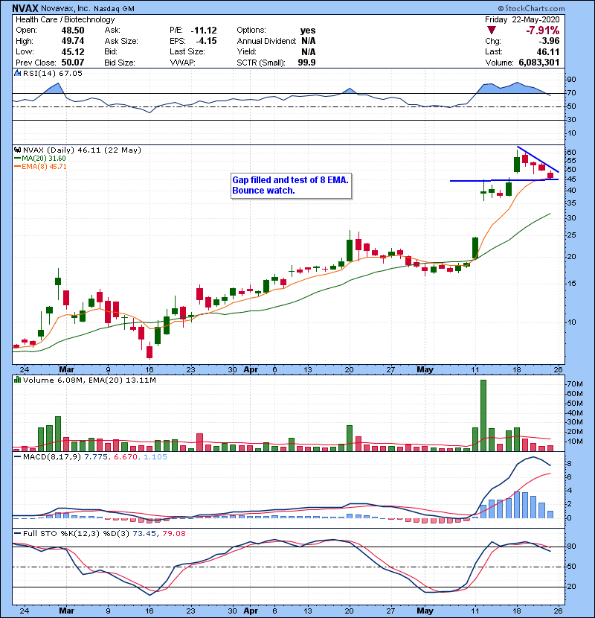This screenshot has width=595, height=618.
Task: Select the High value 49.74
Action: pos(72,41)
